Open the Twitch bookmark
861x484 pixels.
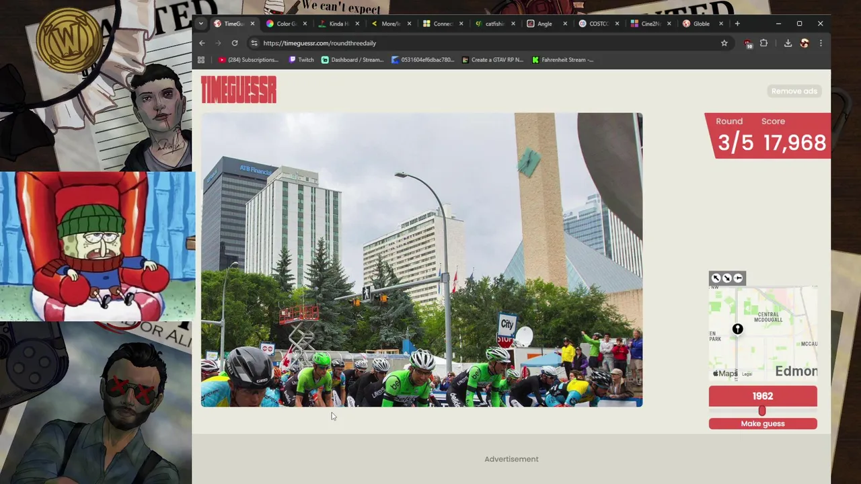(301, 60)
